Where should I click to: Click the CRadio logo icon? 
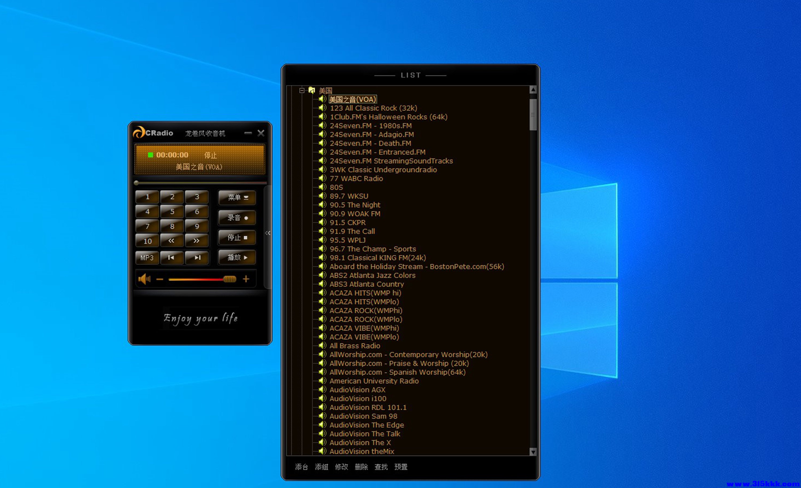point(139,133)
